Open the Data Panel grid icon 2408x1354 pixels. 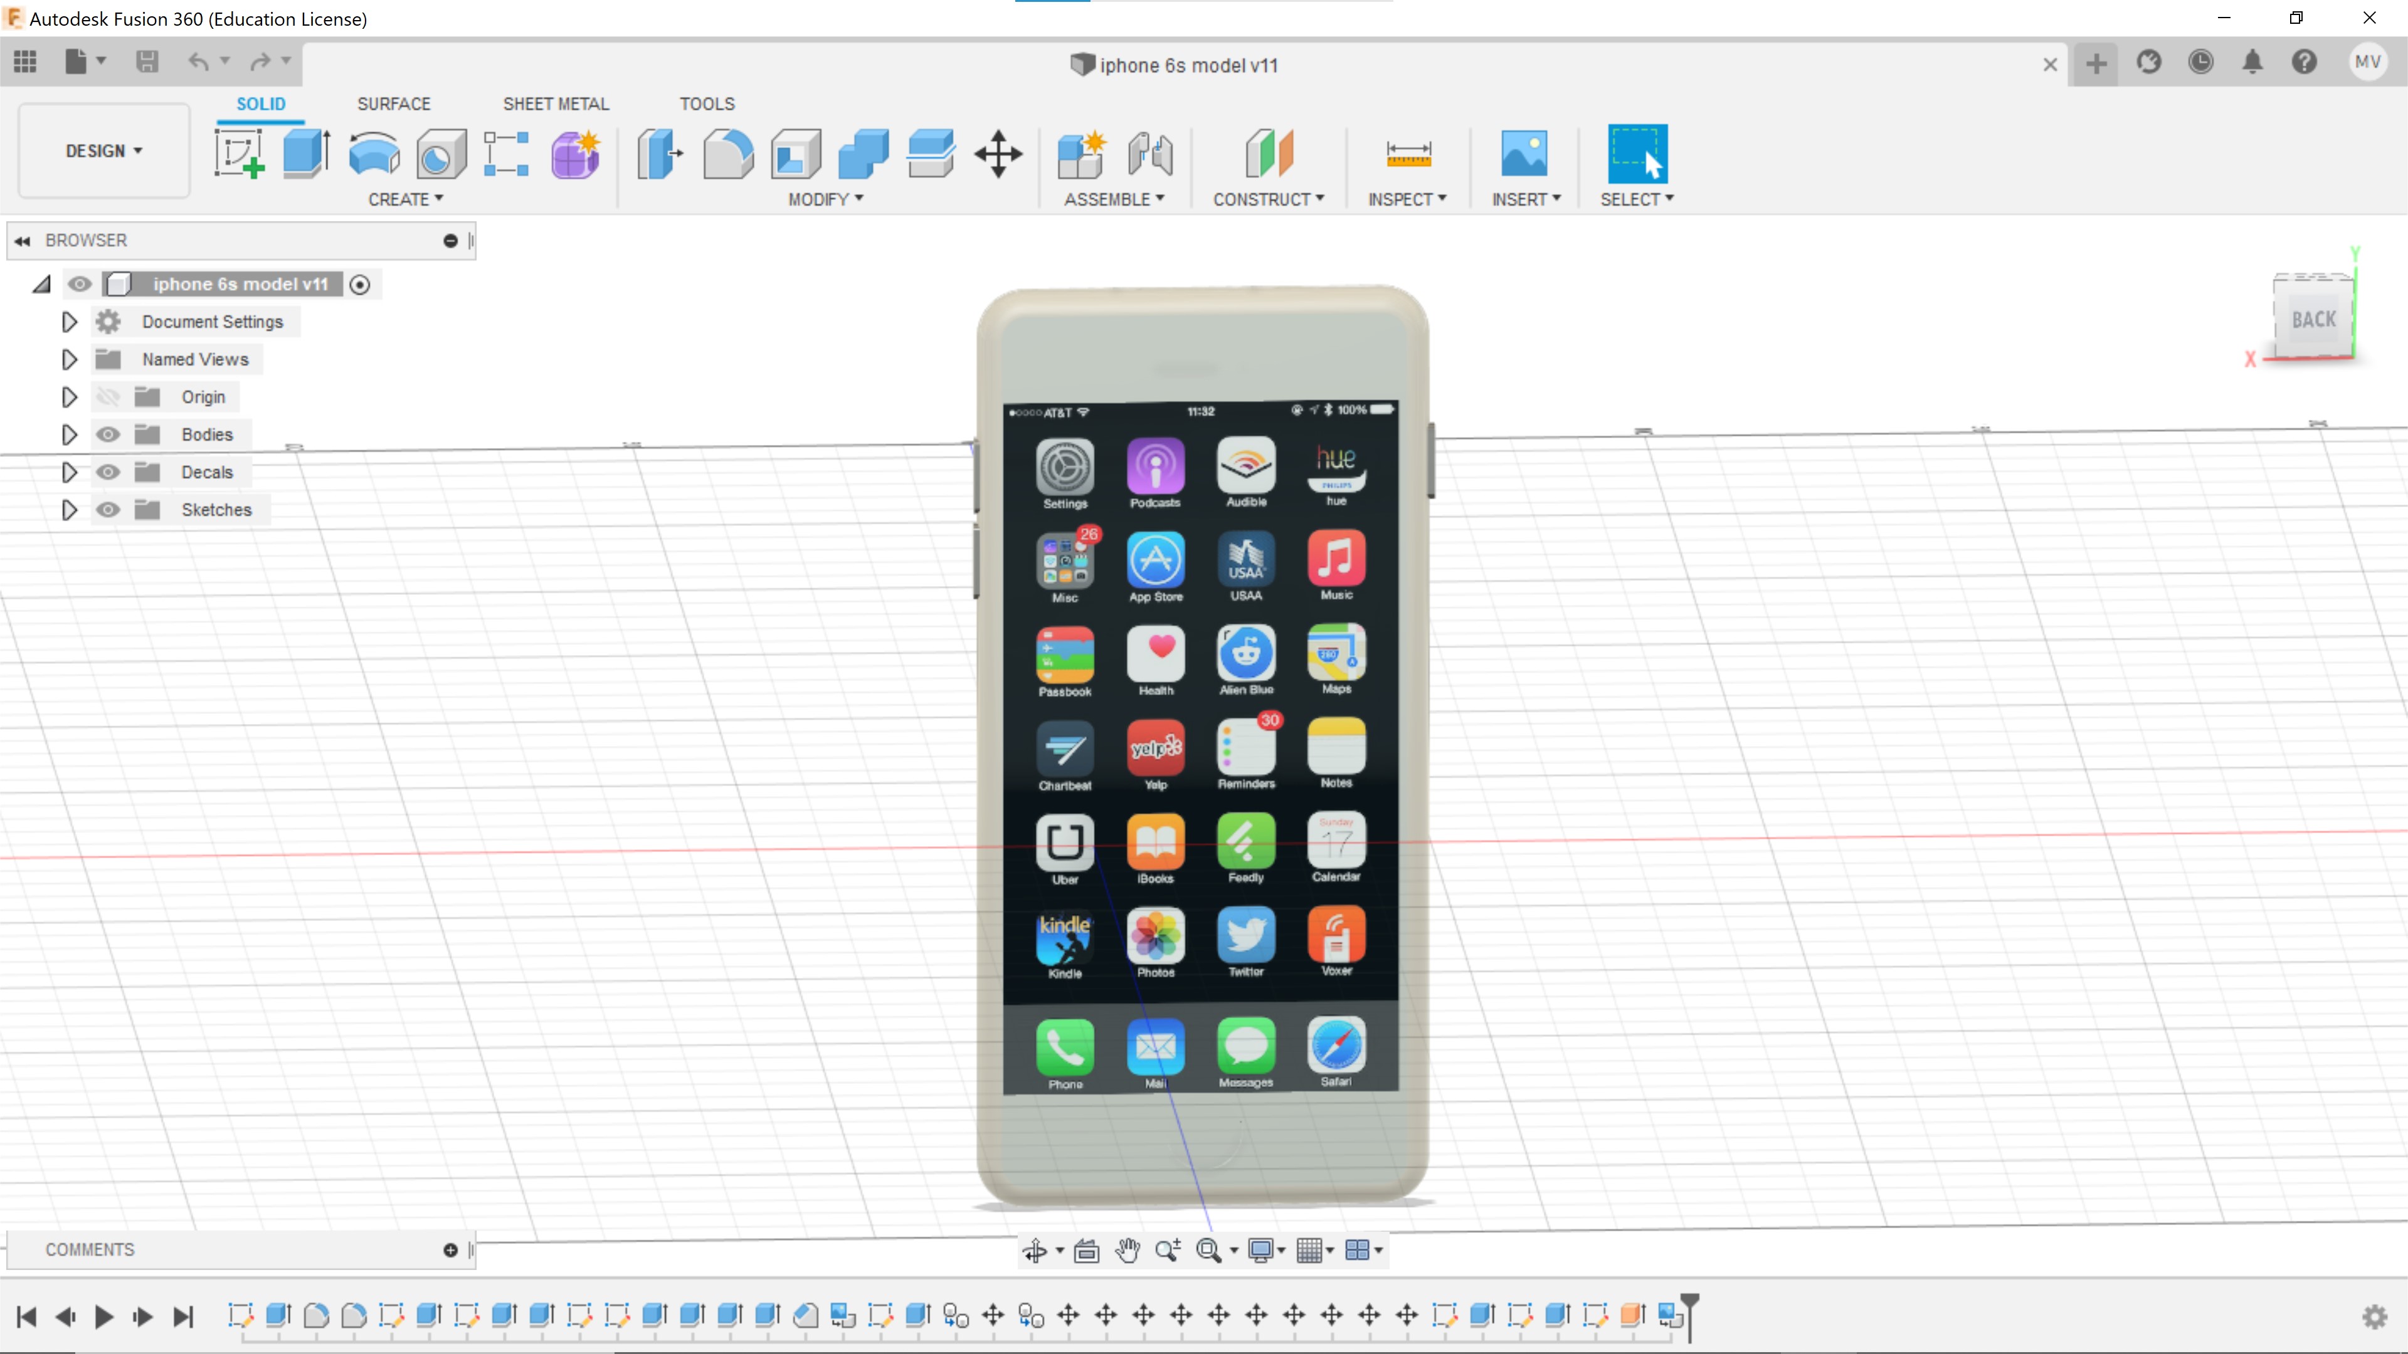(25, 61)
